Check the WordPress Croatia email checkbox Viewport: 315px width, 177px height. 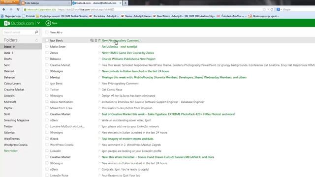coord(47,145)
